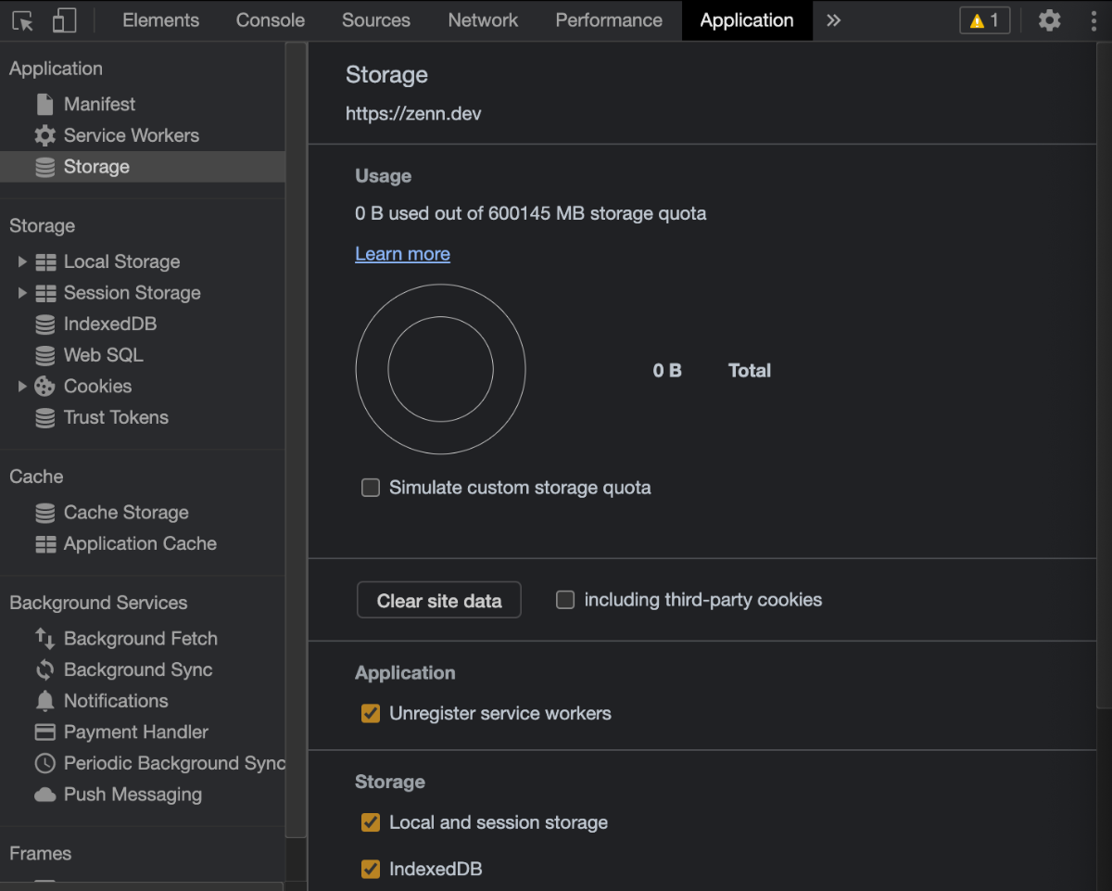This screenshot has width=1112, height=891.
Task: Show more tabs with double chevron
Action: pos(833,20)
